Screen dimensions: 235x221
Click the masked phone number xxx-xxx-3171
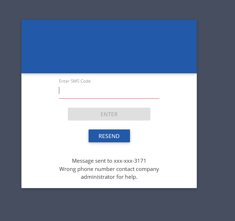(130, 161)
